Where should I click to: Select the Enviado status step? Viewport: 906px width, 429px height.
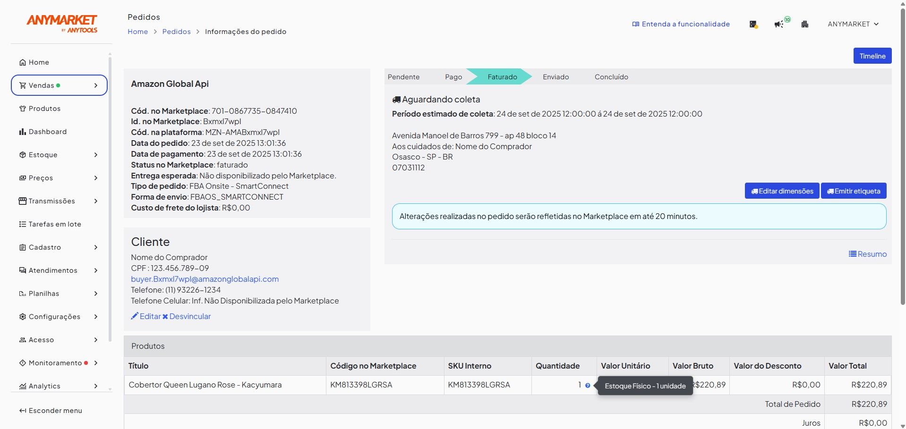click(556, 77)
